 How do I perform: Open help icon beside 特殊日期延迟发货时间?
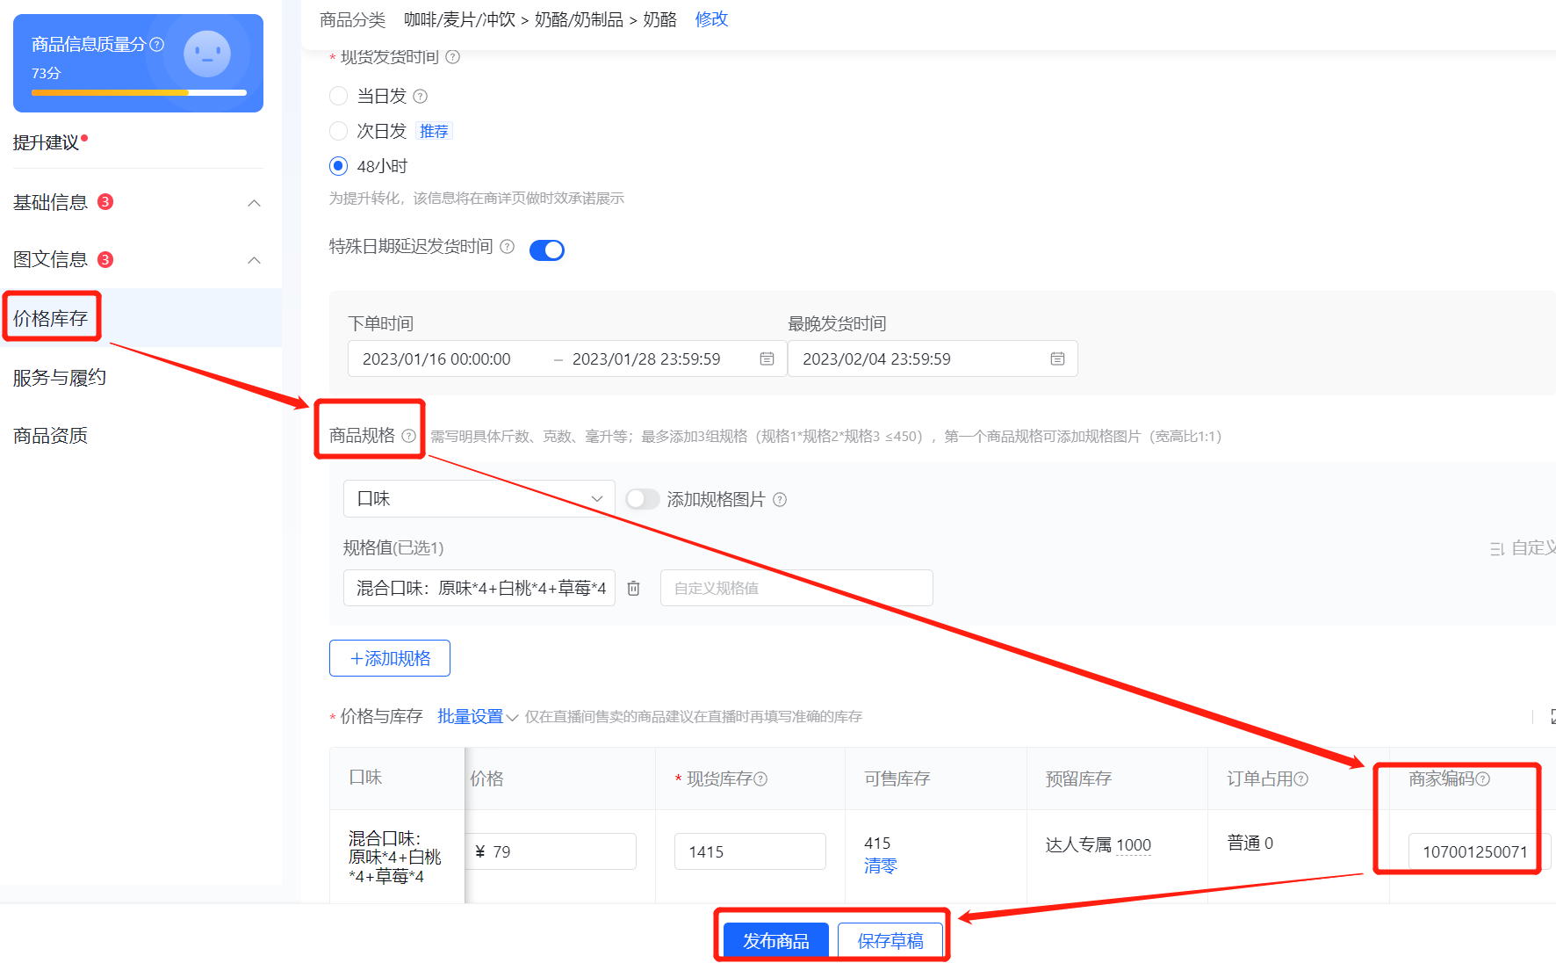(507, 247)
